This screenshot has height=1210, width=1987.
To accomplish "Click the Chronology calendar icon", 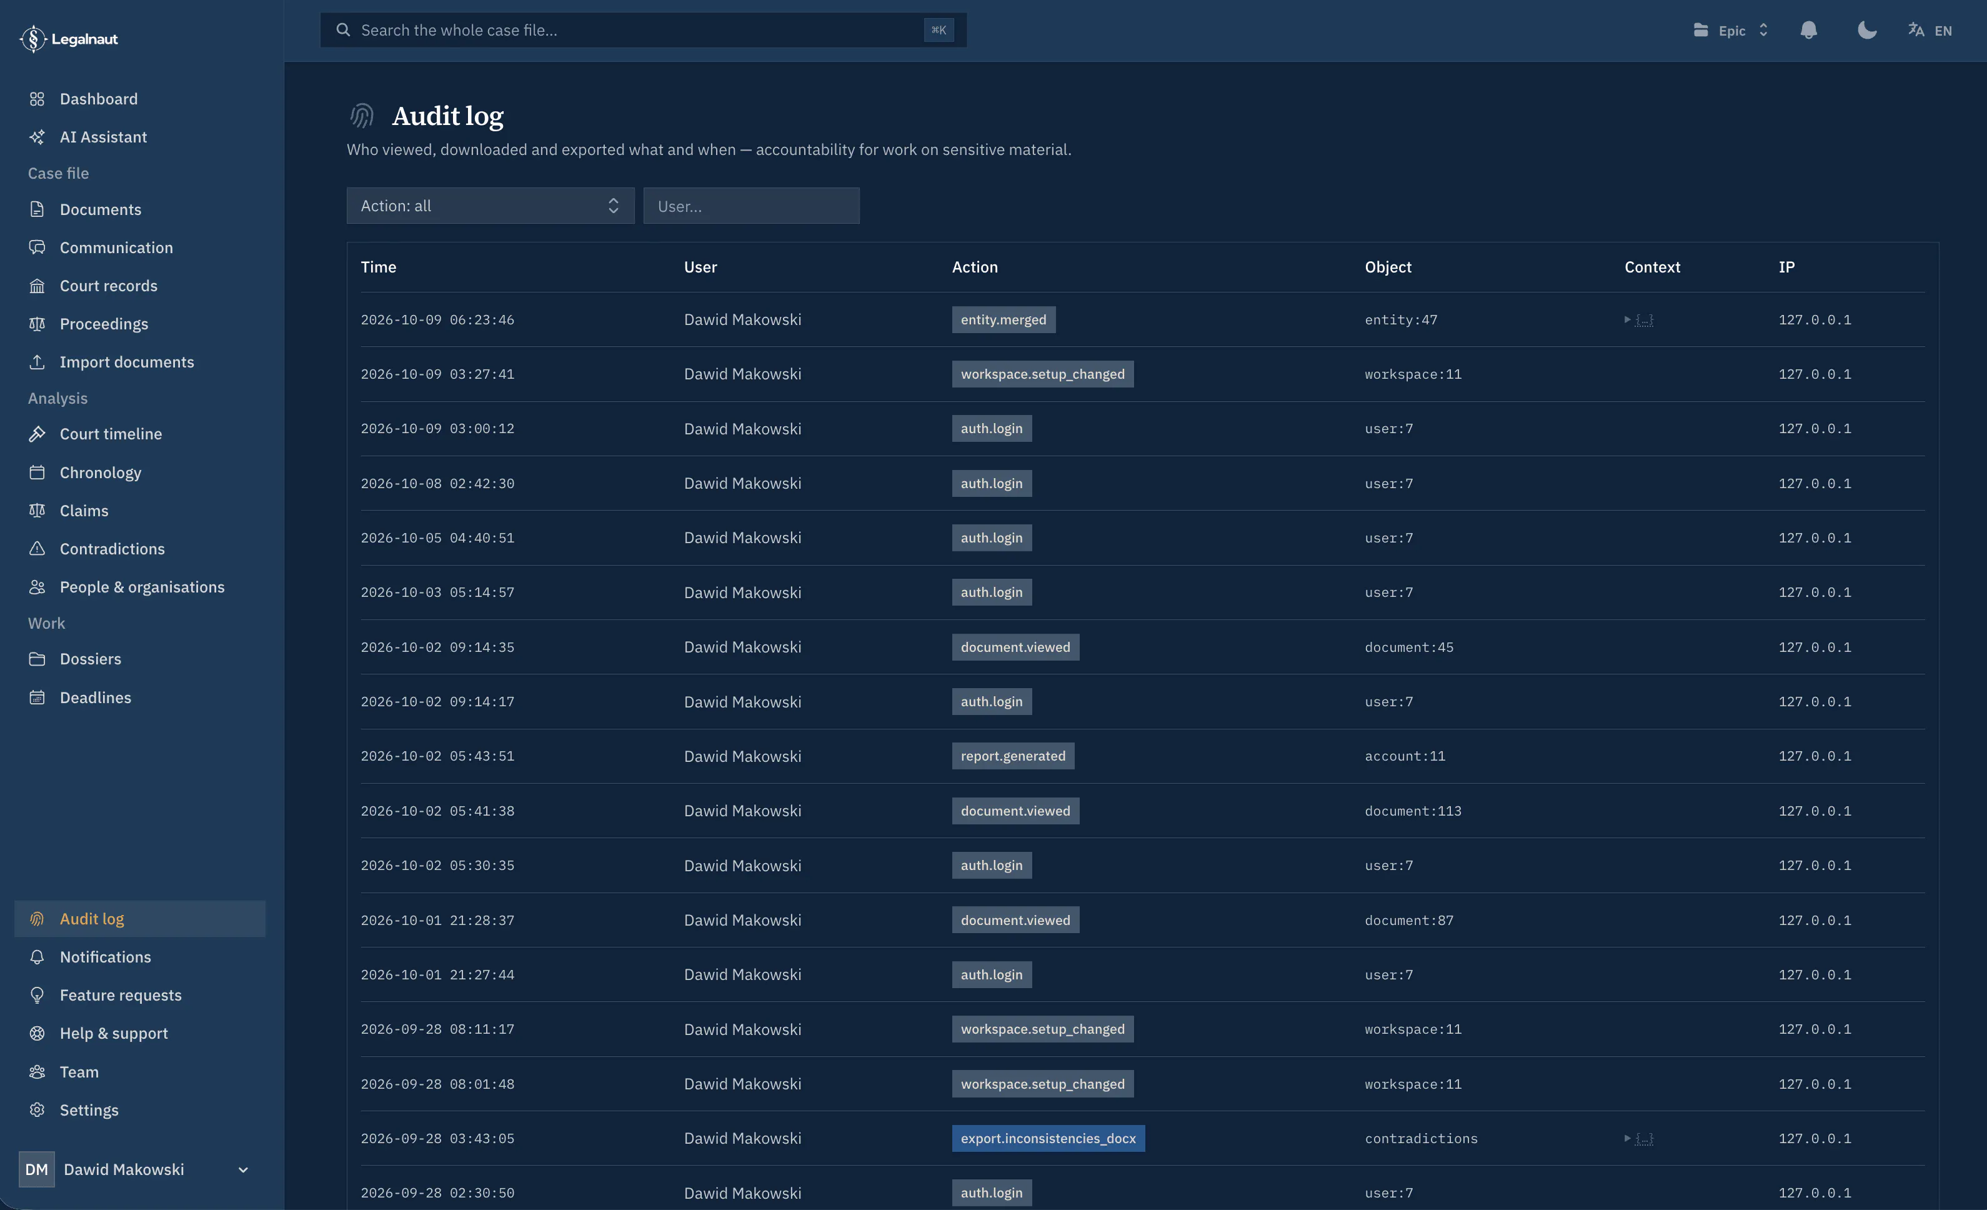I will tap(37, 472).
